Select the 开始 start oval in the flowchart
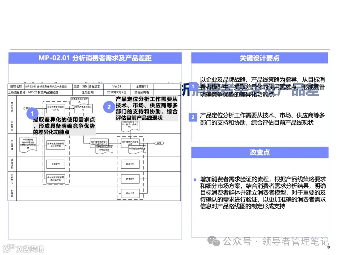This screenshot has width=340, height=255. [x=27, y=108]
